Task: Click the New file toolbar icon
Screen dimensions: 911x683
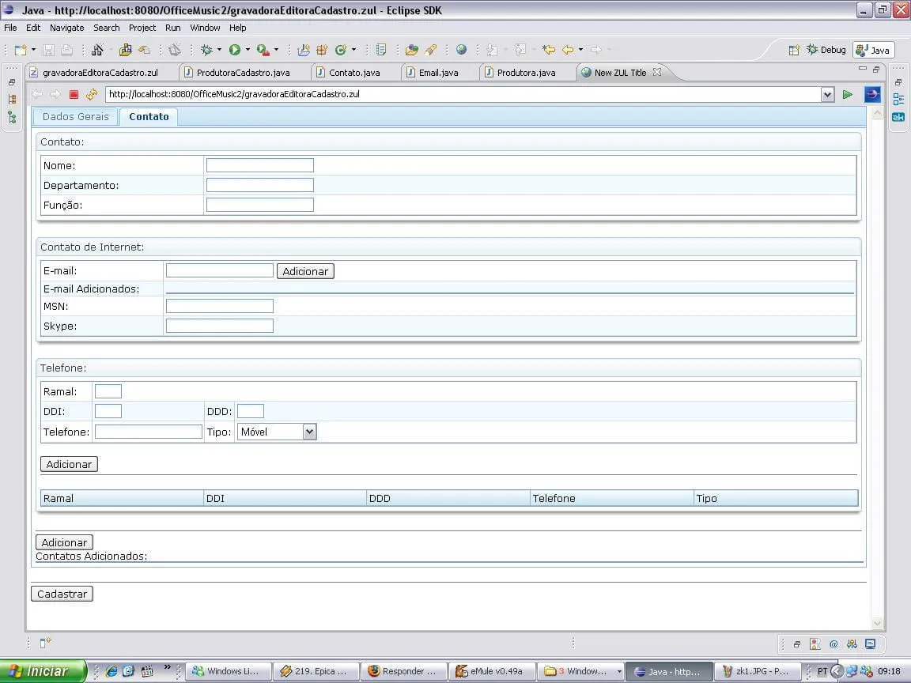Action: click(x=21, y=50)
